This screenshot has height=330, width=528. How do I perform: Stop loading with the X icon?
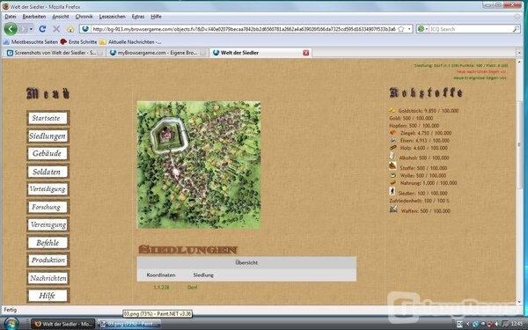pos(56,29)
